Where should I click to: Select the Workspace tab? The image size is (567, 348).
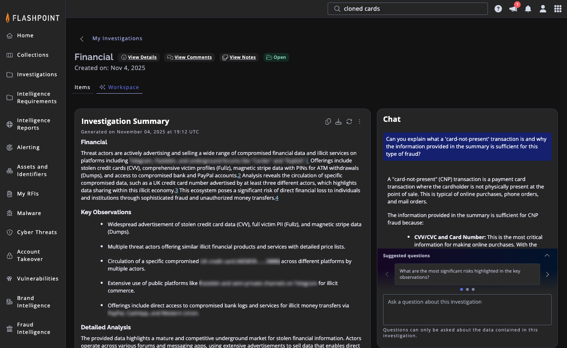click(120, 87)
